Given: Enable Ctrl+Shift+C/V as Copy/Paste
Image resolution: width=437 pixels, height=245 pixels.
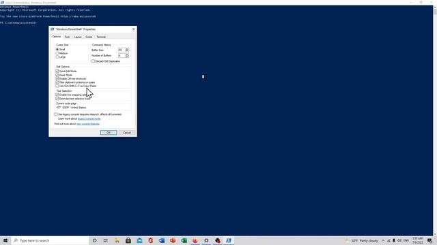Looking at the screenshot, I should 57,86.
